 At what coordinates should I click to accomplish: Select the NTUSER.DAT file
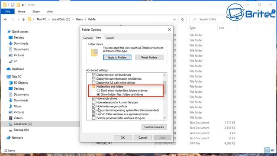[104, 143]
